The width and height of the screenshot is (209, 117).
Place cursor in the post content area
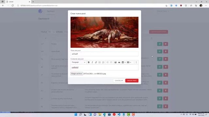(x=104, y=67)
